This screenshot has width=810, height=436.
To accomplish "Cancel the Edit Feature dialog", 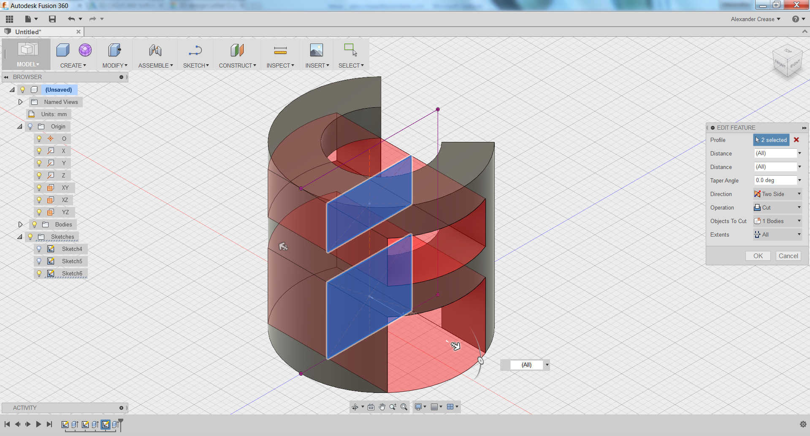I will point(788,256).
